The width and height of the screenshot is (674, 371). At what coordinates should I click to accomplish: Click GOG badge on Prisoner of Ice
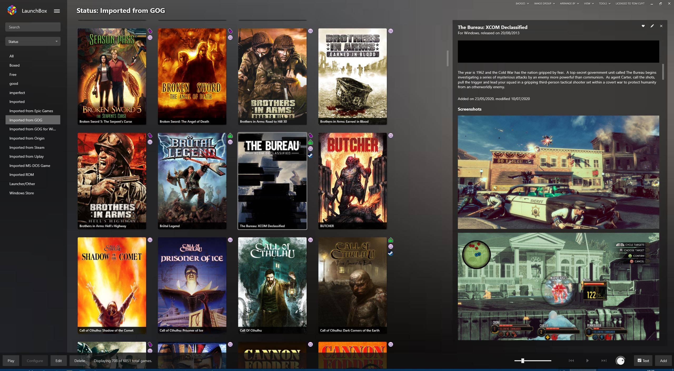(230, 240)
